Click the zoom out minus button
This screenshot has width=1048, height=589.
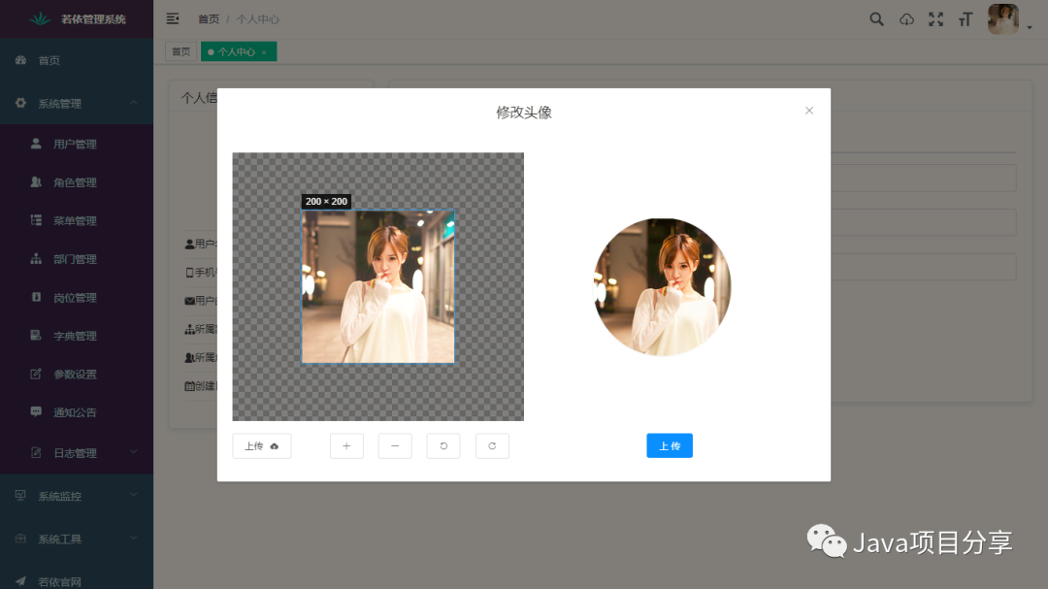click(395, 445)
